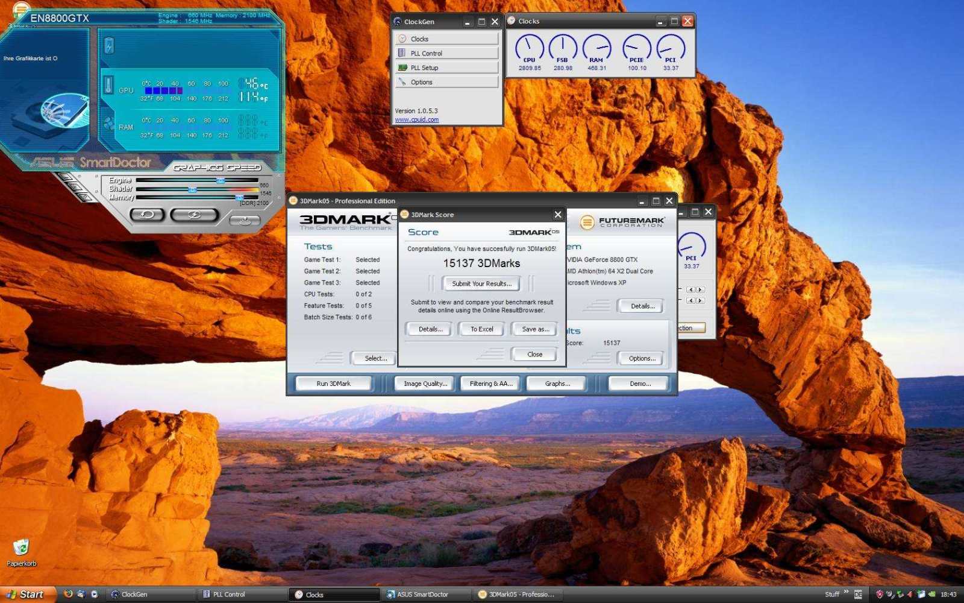Click the PCI gauge in the PLL Control window

(691, 250)
